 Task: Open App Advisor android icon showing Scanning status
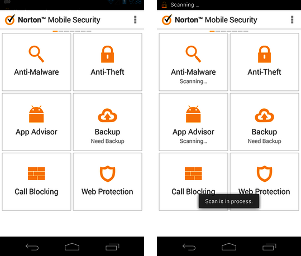[x=193, y=114]
